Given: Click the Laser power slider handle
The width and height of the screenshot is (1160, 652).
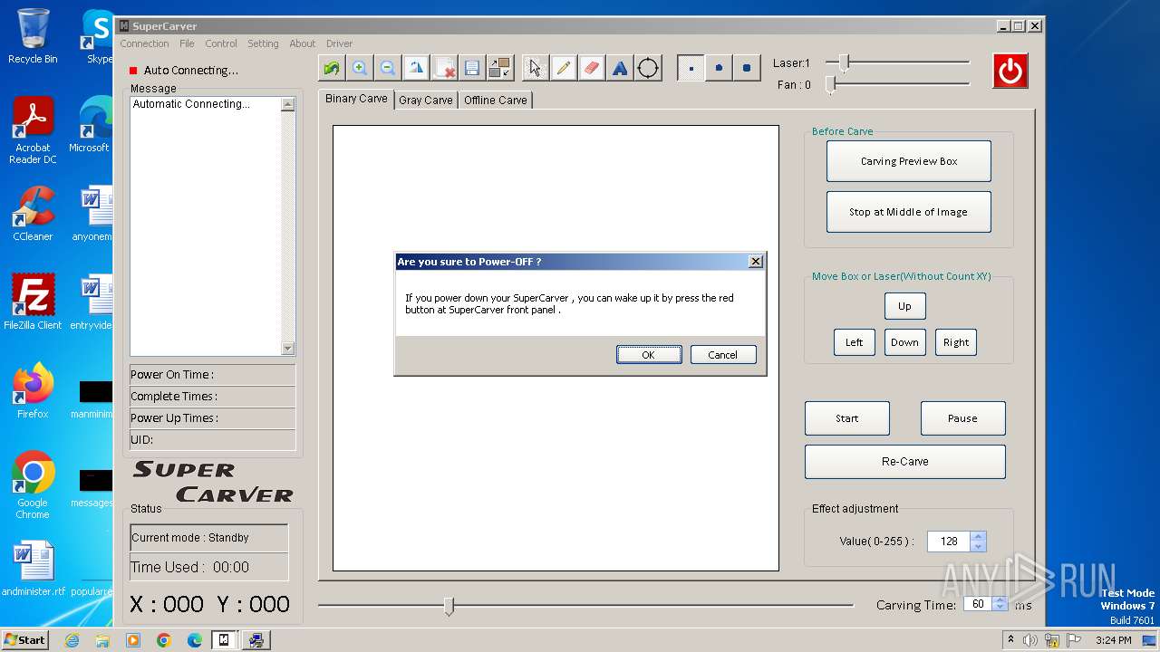Looking at the screenshot, I should 845,62.
